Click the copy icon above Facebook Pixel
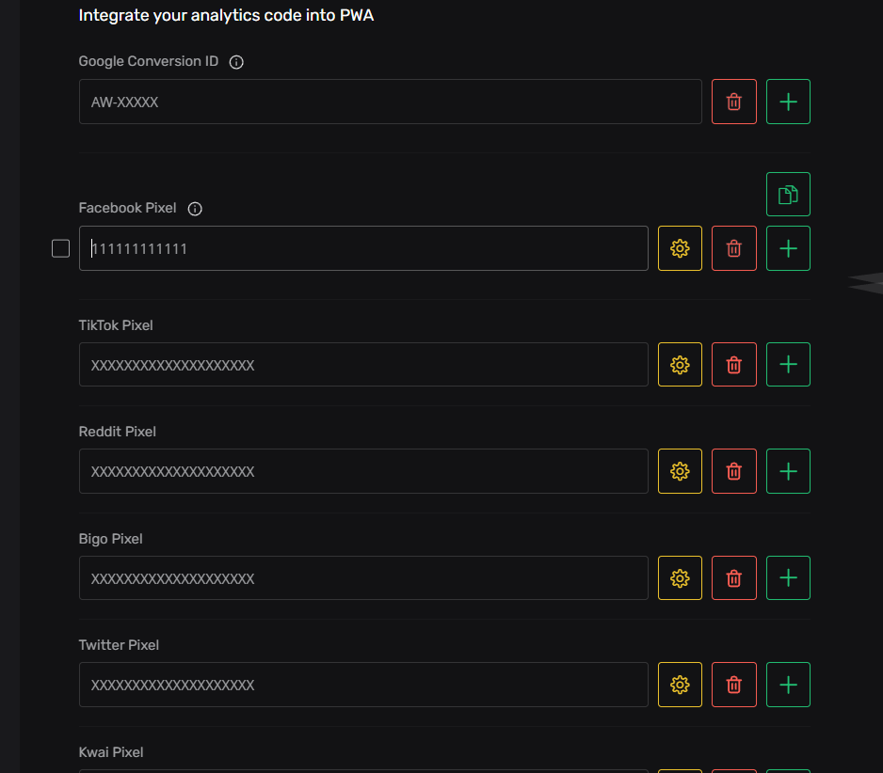 [x=788, y=195]
